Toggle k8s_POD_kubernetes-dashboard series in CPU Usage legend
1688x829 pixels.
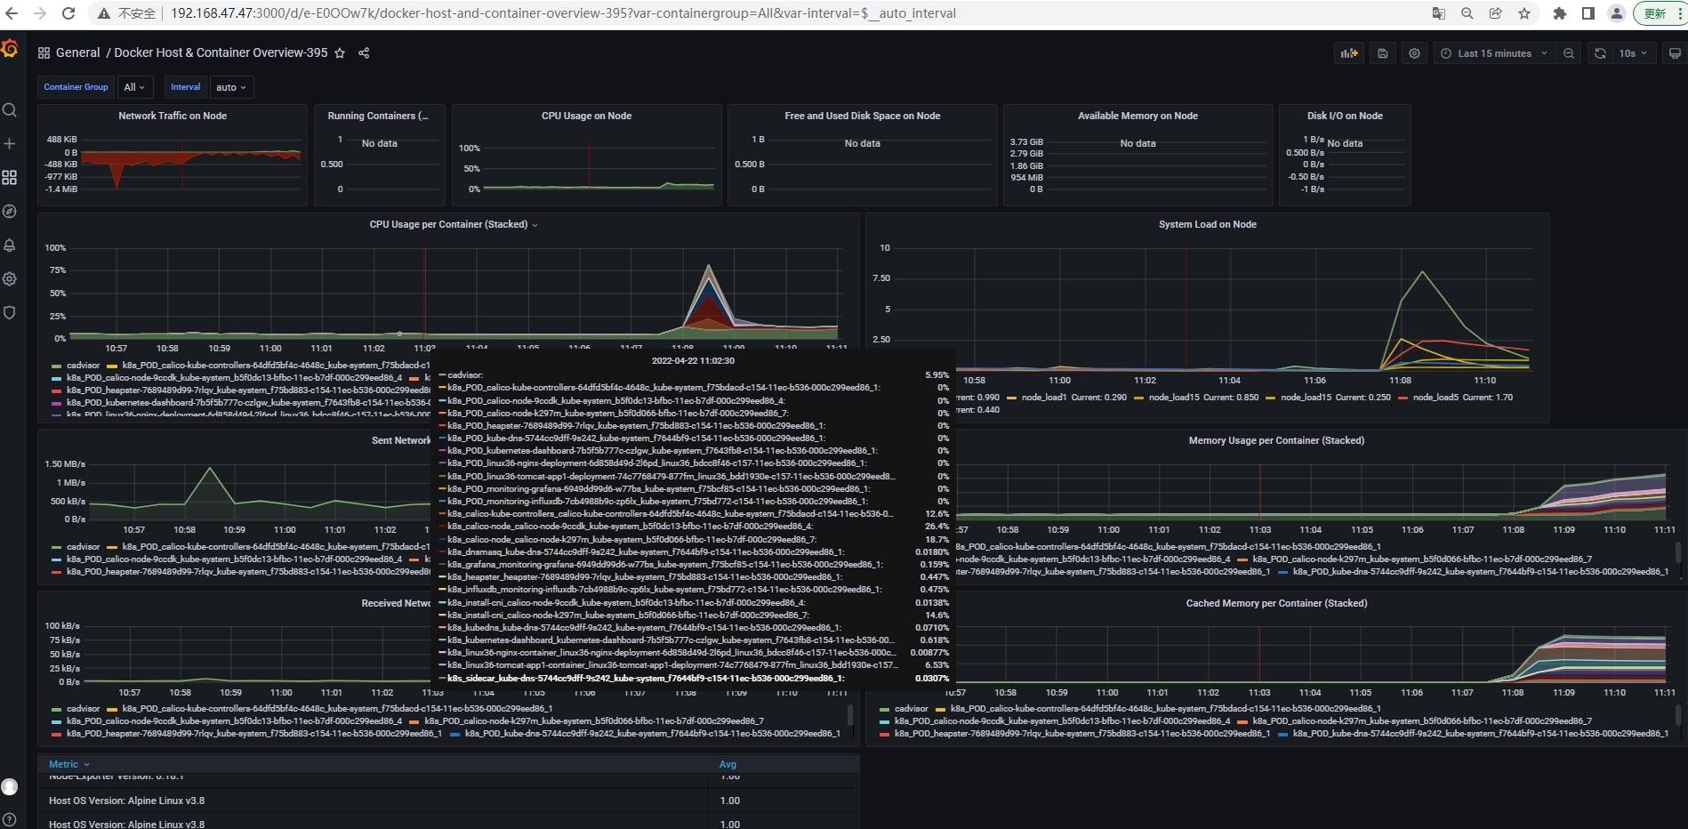(x=248, y=403)
